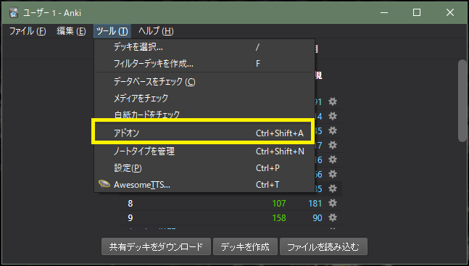Viewport: 469px width, 266px height.
Task: Select the deck named 9
Action: 130,218
